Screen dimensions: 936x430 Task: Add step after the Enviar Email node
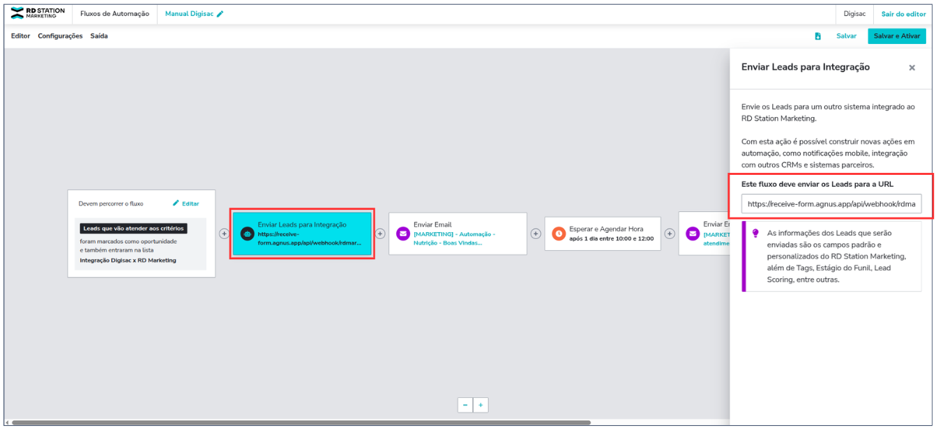tap(536, 233)
